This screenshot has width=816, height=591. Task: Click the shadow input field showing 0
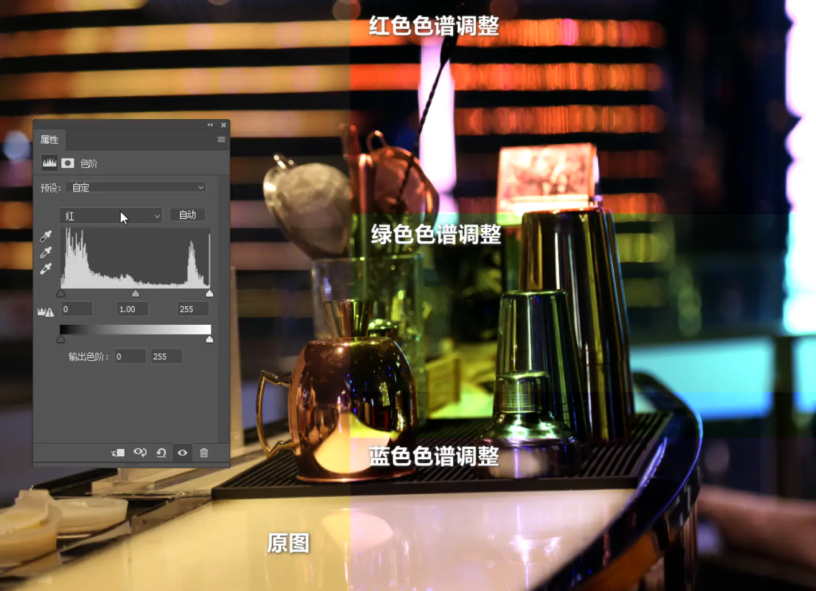(77, 309)
